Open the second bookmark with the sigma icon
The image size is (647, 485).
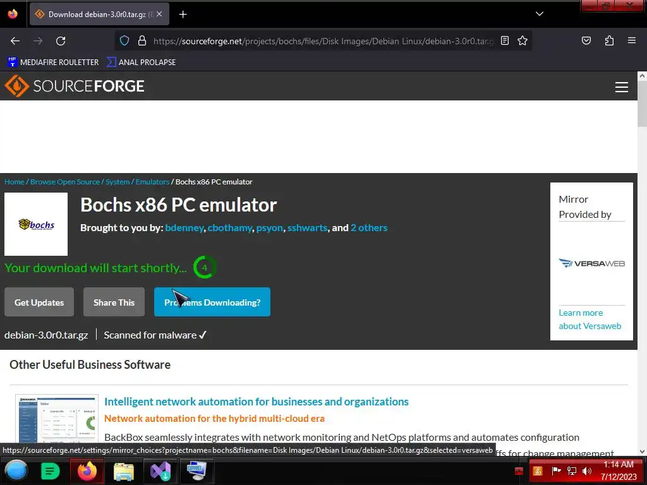point(141,63)
